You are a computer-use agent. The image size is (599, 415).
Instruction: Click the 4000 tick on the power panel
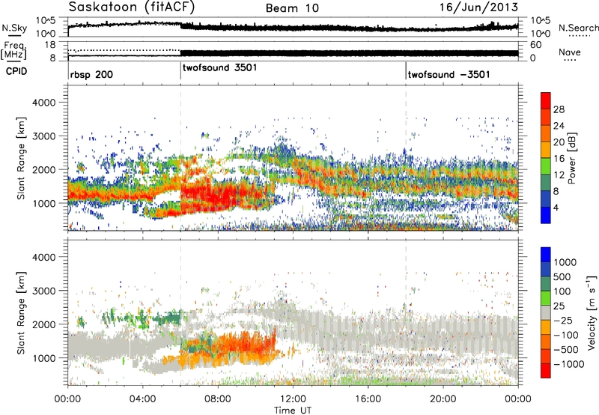click(43, 103)
